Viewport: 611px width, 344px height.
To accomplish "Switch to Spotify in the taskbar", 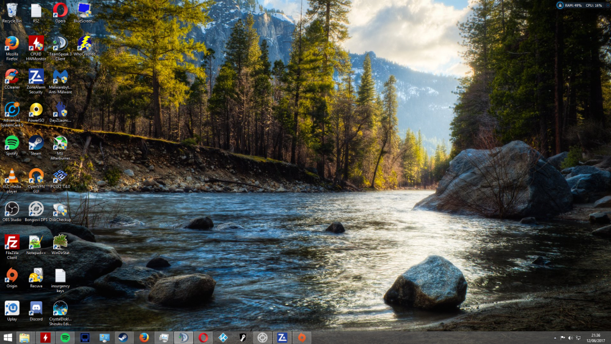I will [x=65, y=337].
